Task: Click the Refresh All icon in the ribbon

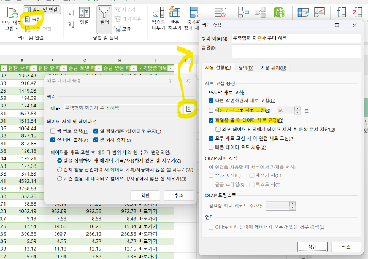Action: [x=12, y=13]
